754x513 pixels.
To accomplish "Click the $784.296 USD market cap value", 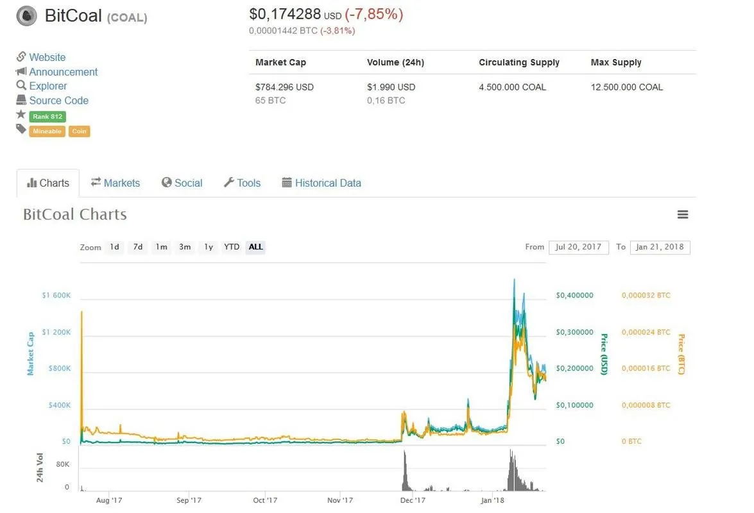I will tap(284, 87).
